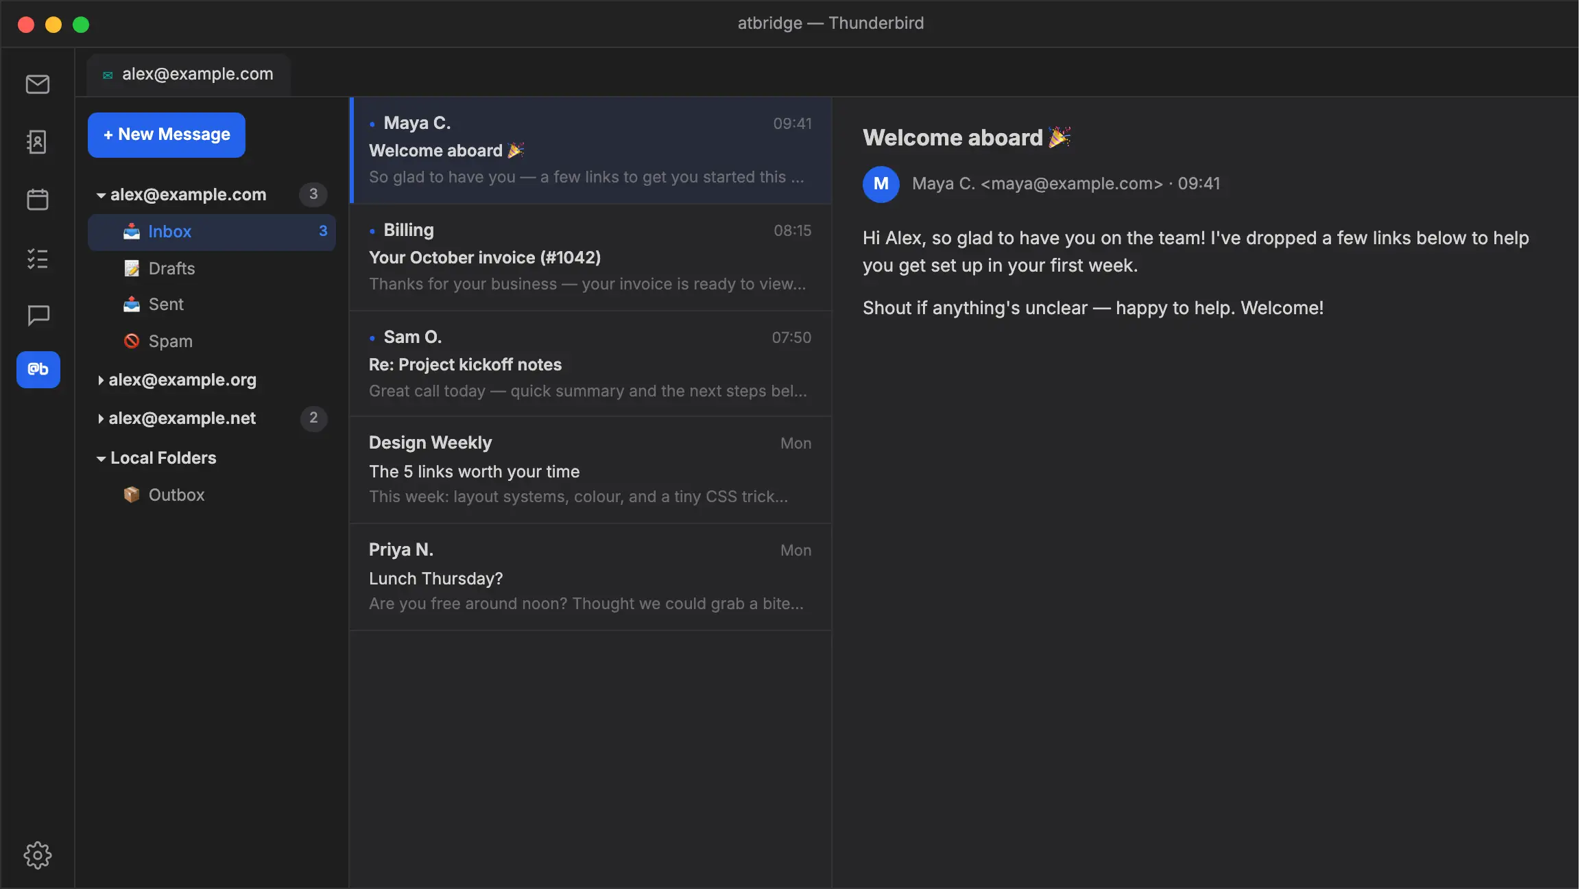Click the Drafts folder notepad icon
The height and width of the screenshot is (889, 1580).
tap(132, 269)
